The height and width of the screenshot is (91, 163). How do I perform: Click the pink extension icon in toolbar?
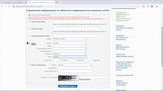pyautogui.click(x=157, y=6)
